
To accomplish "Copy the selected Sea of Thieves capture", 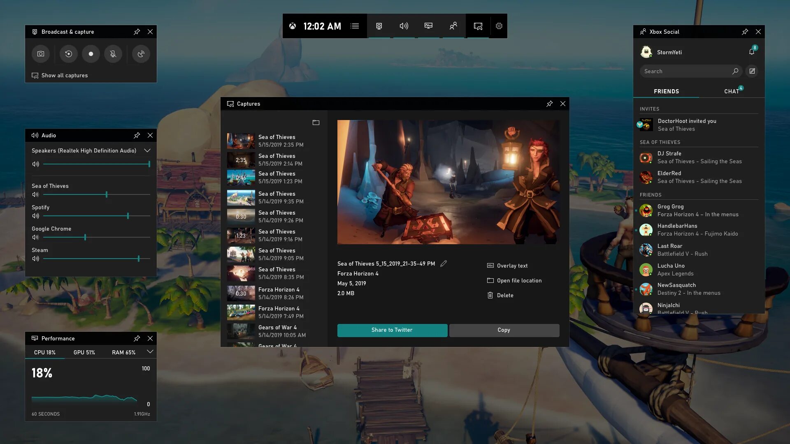I will click(x=504, y=330).
